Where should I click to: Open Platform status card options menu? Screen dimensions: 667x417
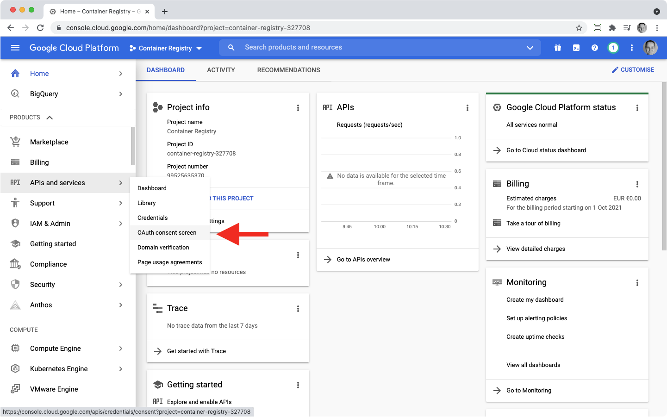point(637,108)
